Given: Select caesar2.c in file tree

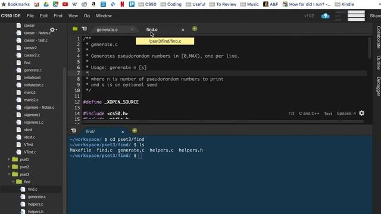Looking at the screenshot, I should coord(32,55).
